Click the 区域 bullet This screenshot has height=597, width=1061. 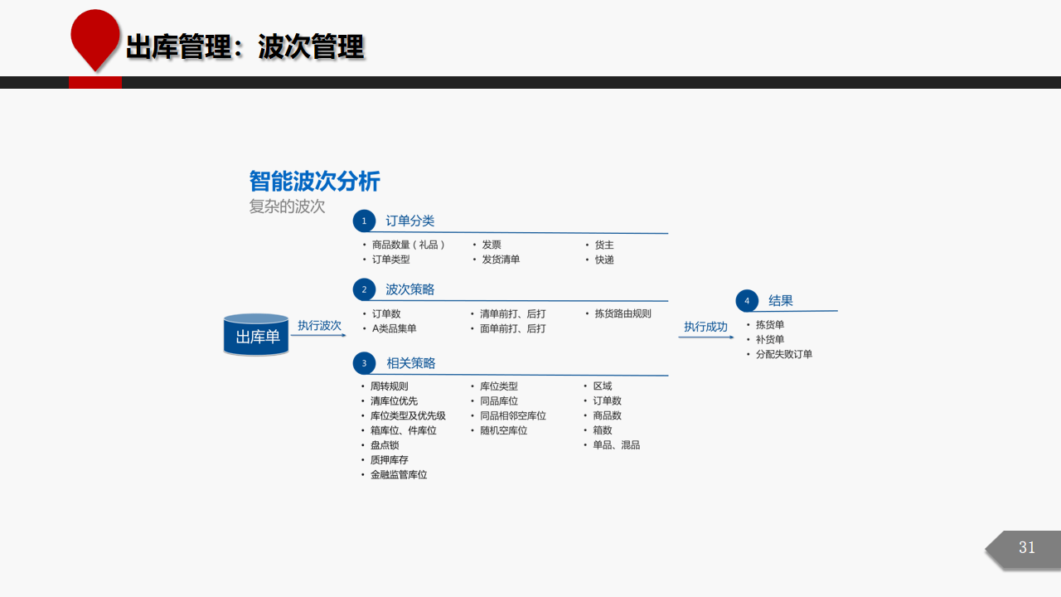click(603, 386)
